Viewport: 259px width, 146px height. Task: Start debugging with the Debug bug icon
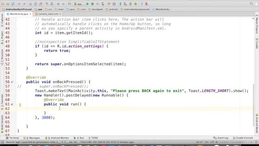[93, 4]
